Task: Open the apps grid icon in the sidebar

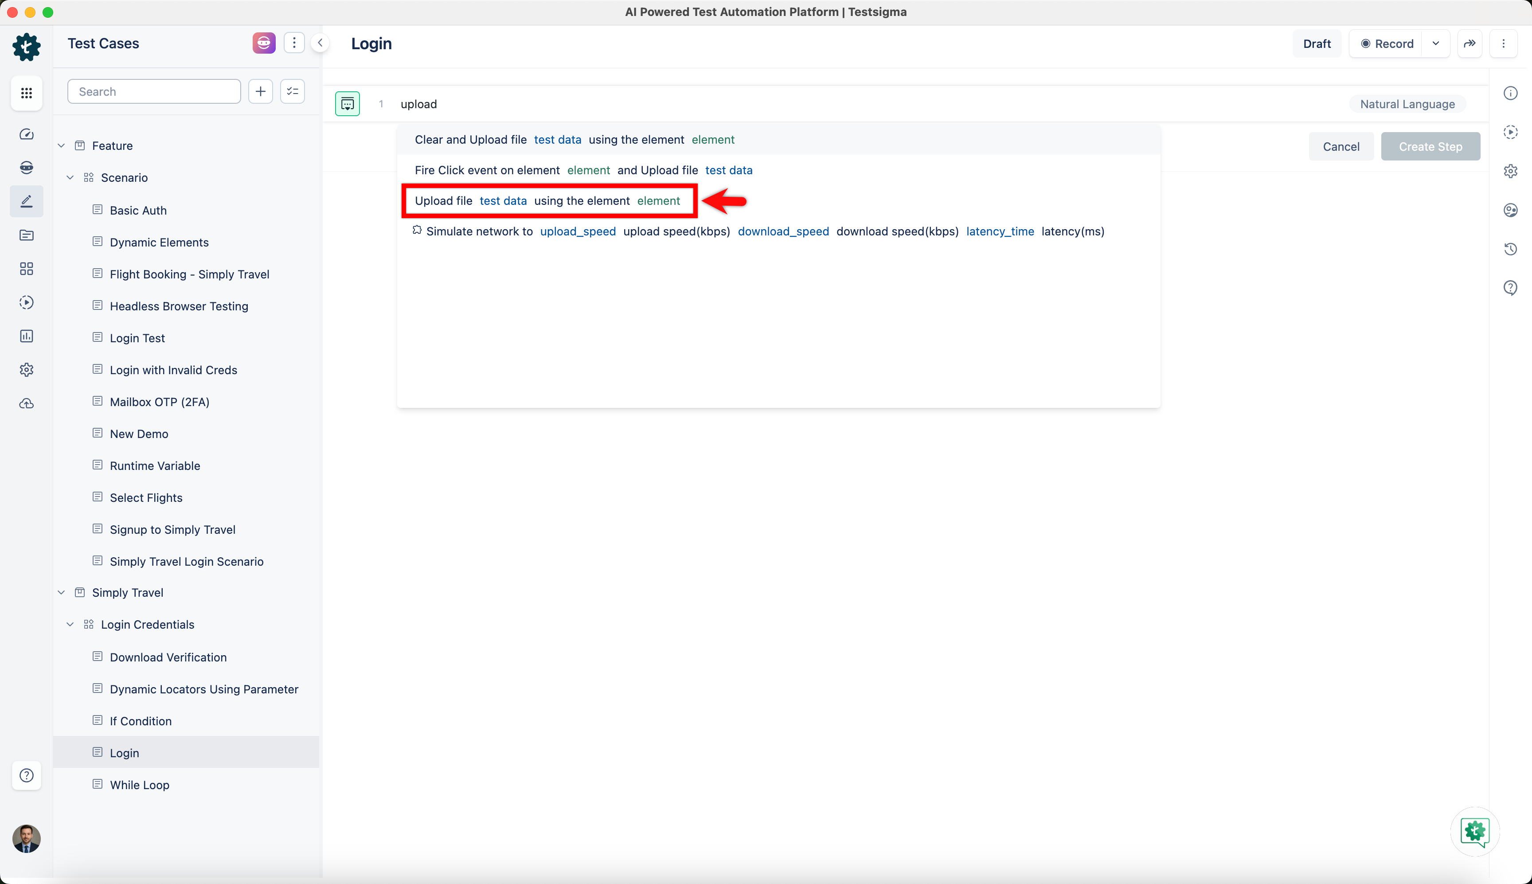Action: click(26, 93)
